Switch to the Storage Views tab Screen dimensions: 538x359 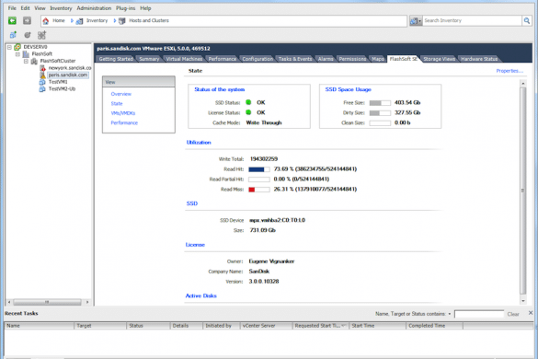tap(439, 59)
